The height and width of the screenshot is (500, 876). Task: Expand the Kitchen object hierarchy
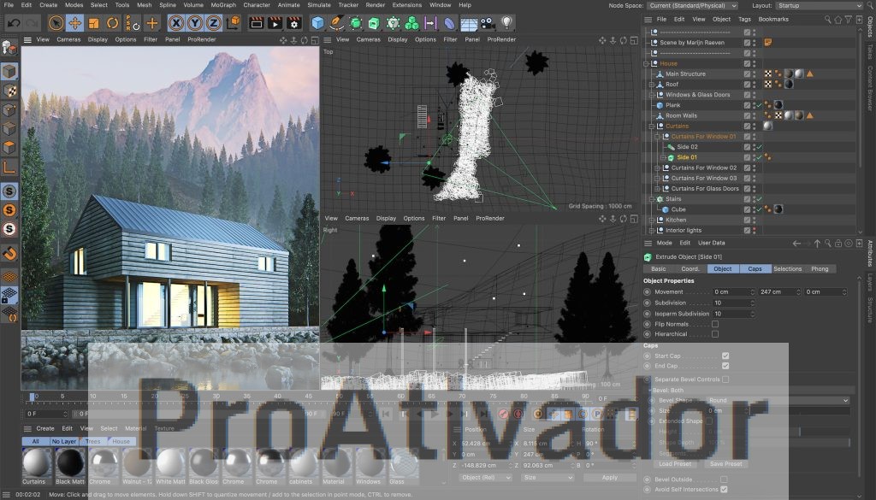click(652, 221)
